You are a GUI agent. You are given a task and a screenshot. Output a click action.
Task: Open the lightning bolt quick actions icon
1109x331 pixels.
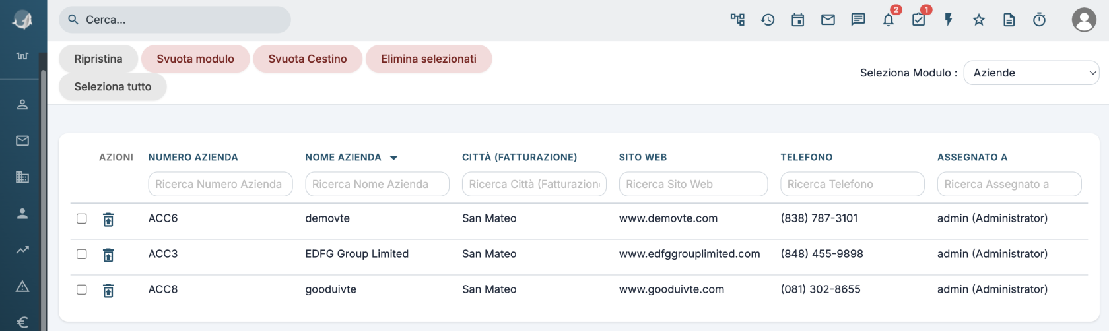tap(949, 20)
